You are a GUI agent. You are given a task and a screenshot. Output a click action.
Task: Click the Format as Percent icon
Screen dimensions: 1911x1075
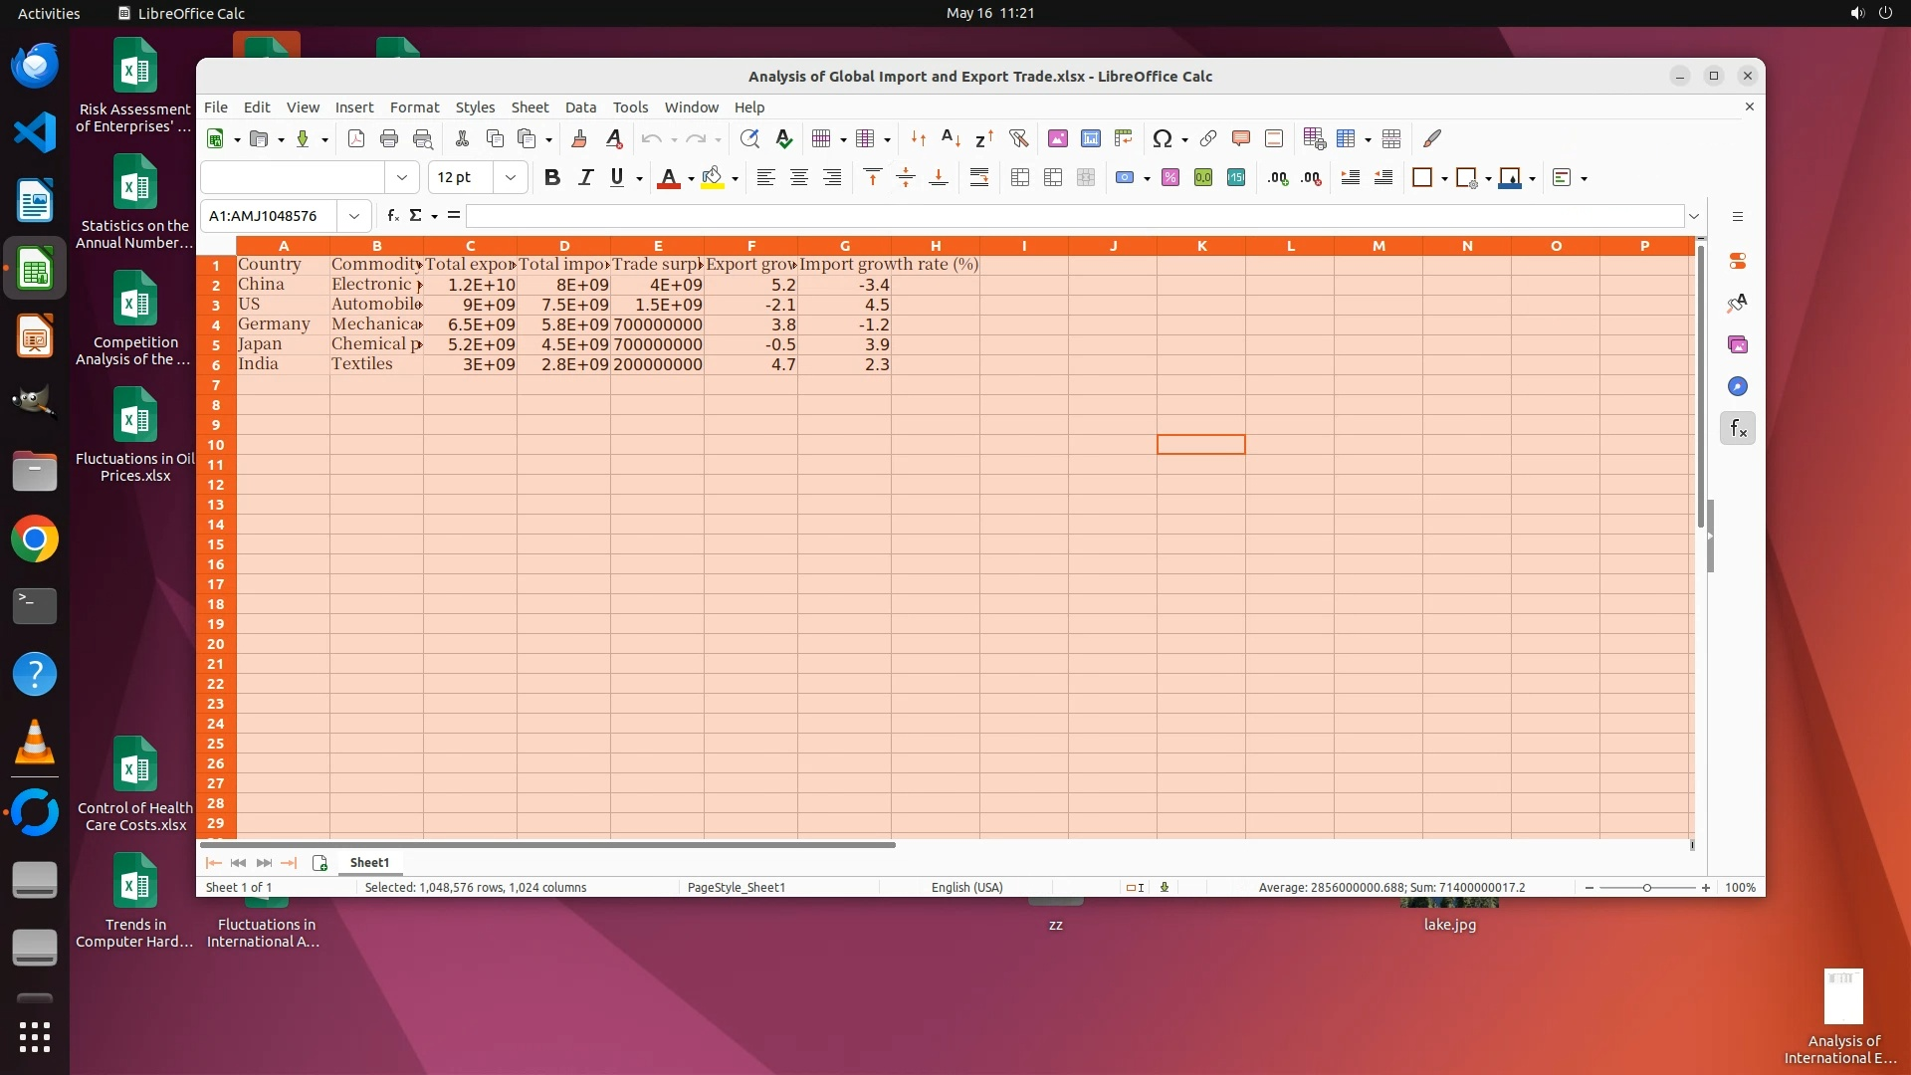click(1170, 177)
